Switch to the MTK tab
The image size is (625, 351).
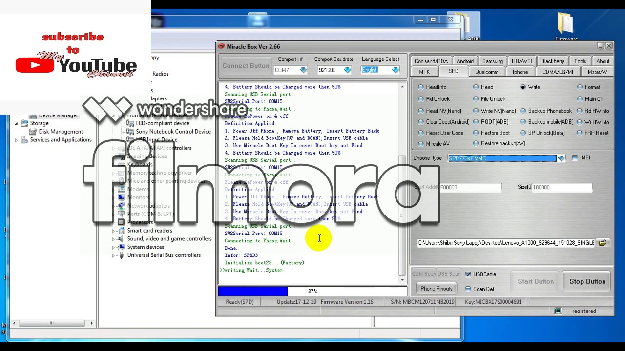point(424,72)
